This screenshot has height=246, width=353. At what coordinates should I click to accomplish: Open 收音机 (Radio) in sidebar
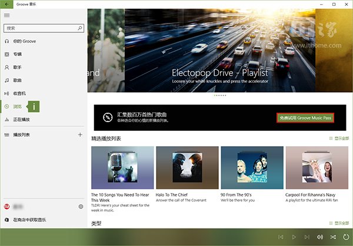coord(19,93)
